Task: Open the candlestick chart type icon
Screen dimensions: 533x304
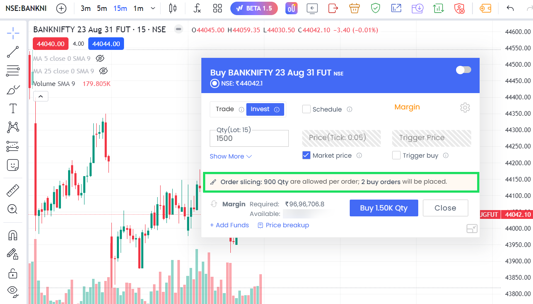Action: [x=172, y=8]
